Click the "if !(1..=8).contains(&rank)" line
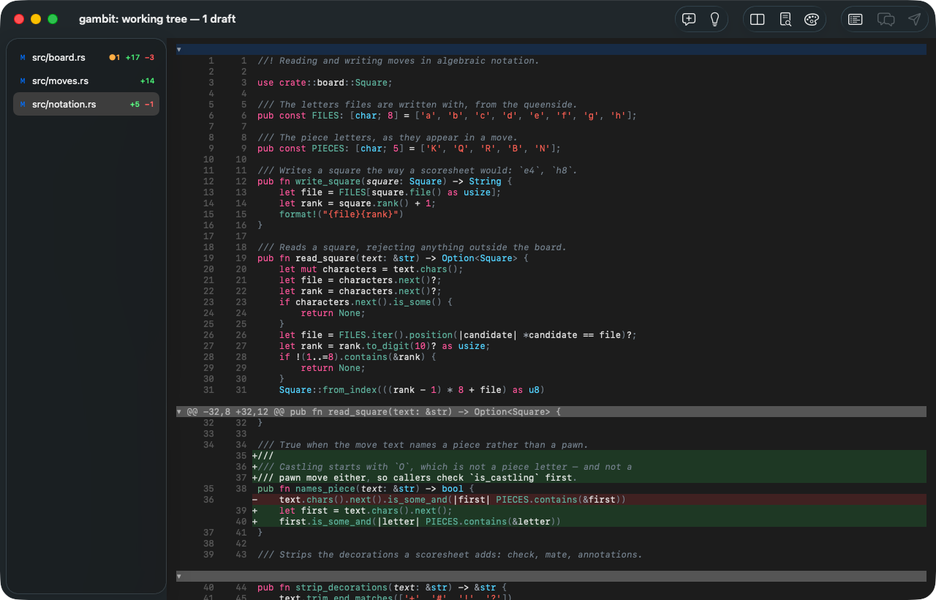 (x=358, y=357)
